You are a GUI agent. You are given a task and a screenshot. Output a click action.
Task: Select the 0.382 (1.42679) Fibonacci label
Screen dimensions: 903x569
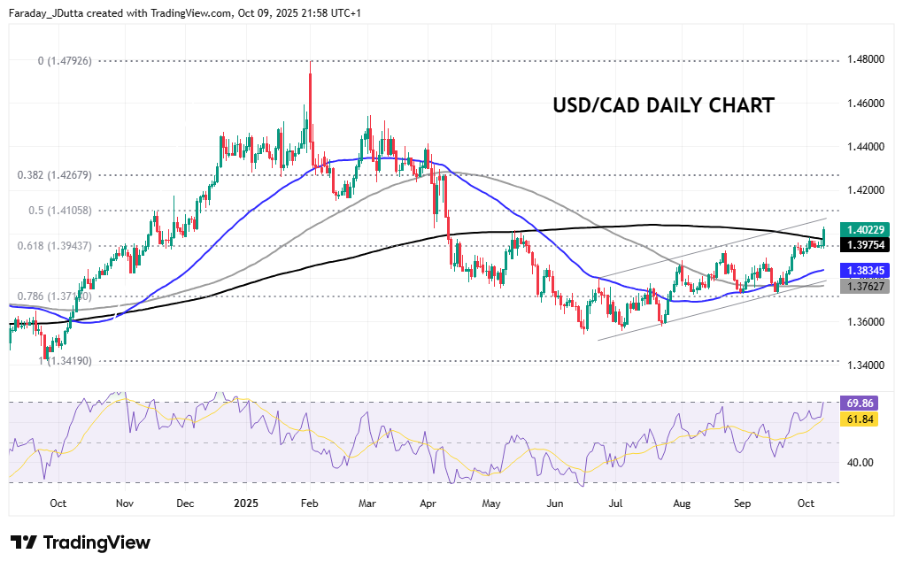point(66,175)
